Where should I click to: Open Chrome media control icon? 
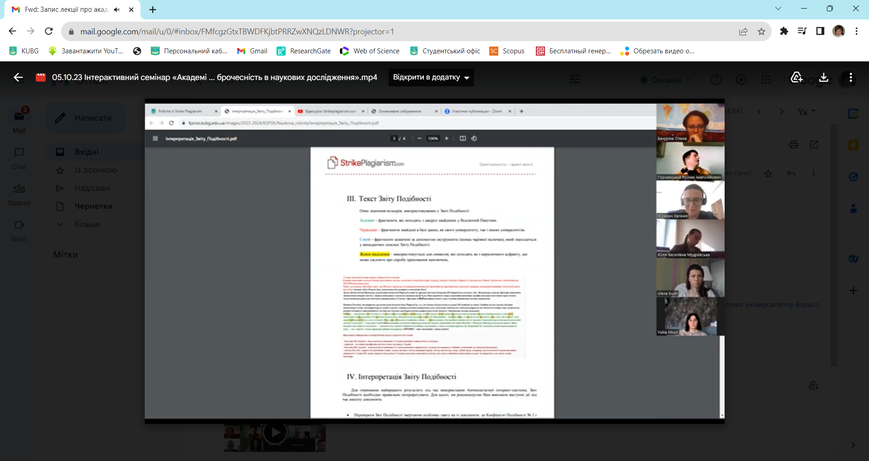[802, 31]
